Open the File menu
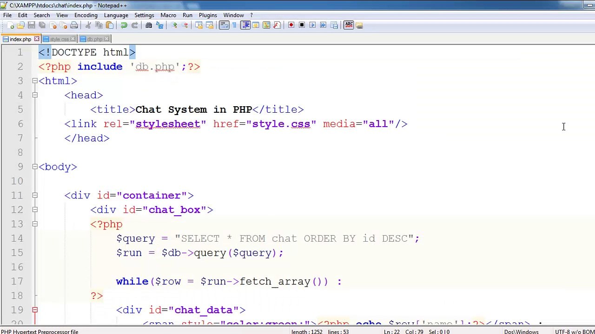The image size is (595, 334). tap(7, 15)
